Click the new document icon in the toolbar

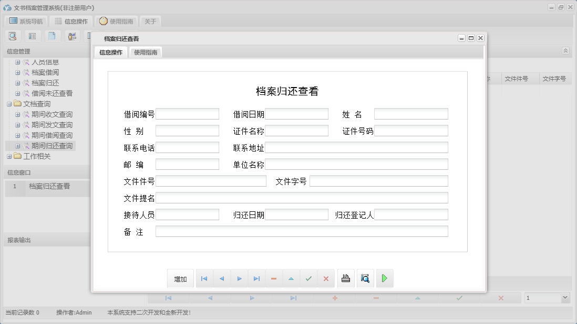click(52, 36)
